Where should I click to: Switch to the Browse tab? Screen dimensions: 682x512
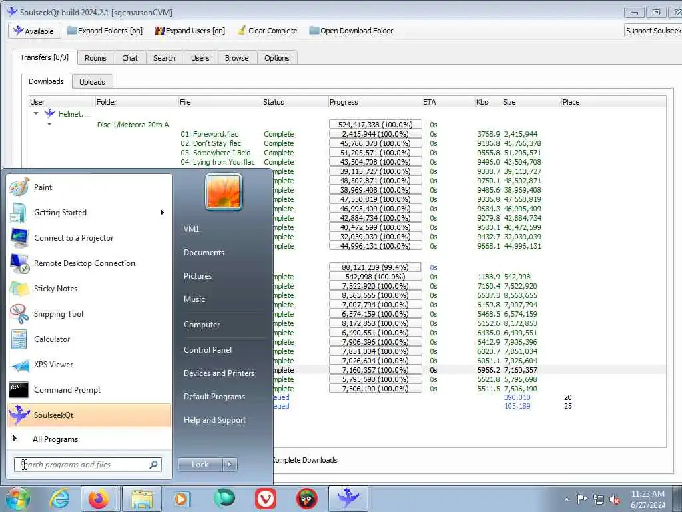[x=236, y=58]
